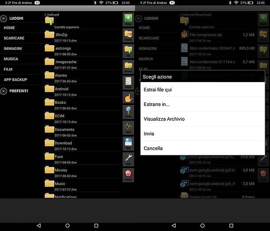Image resolution: width=270 pixels, height=231 pixels.
Task: Tap the Multi checklist toolbar icon
Action: pos(128,82)
